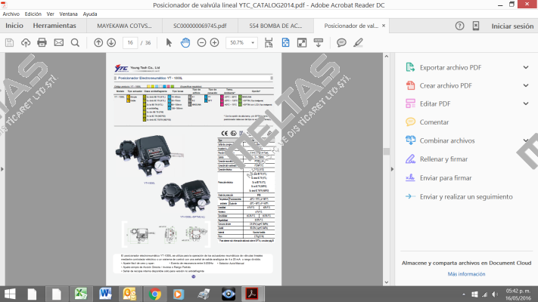The image size is (538, 302).
Task: Collapse the right tools pane arrow
Action: [392, 169]
